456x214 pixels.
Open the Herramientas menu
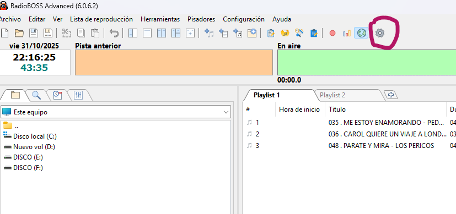click(160, 19)
